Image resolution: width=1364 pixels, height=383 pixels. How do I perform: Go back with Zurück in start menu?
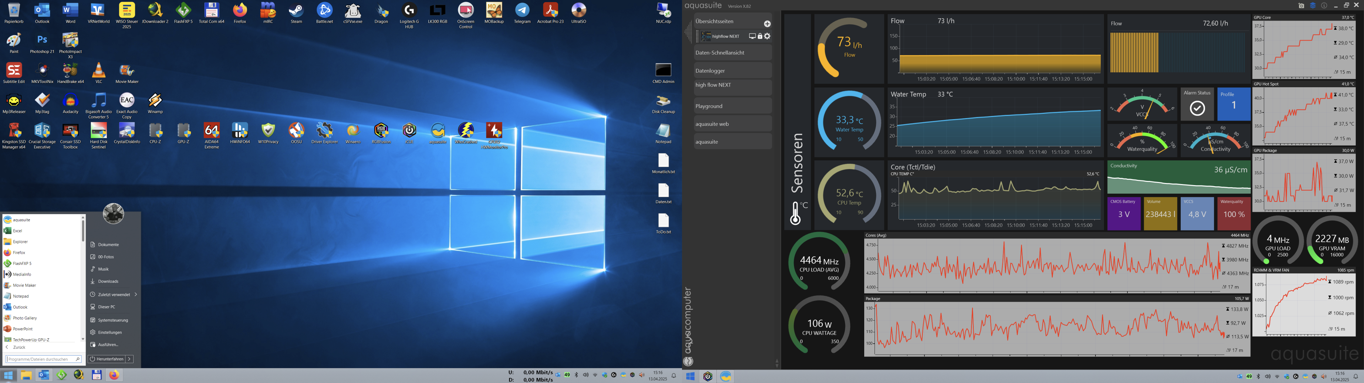(x=19, y=348)
